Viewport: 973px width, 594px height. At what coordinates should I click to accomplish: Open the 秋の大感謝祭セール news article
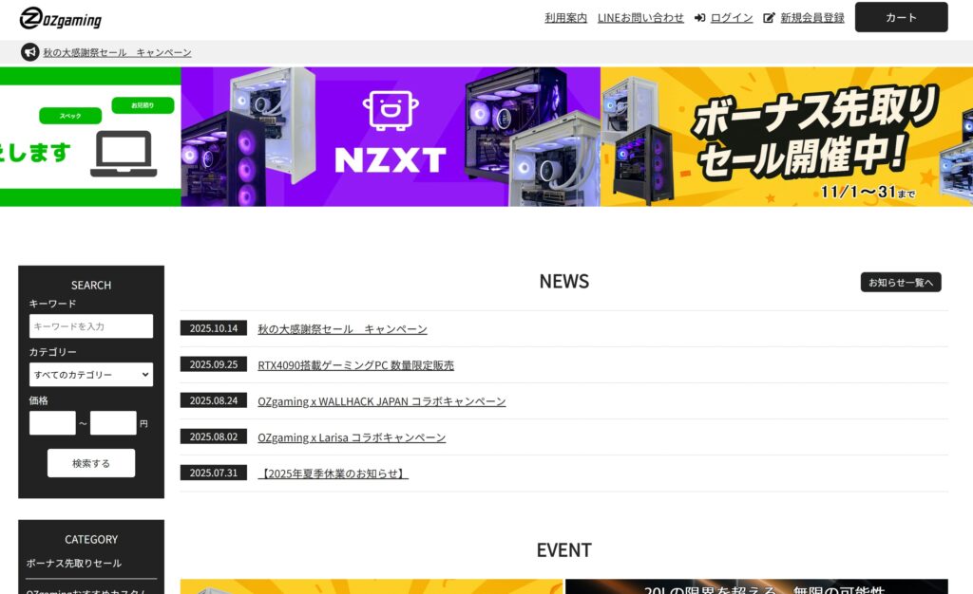342,328
